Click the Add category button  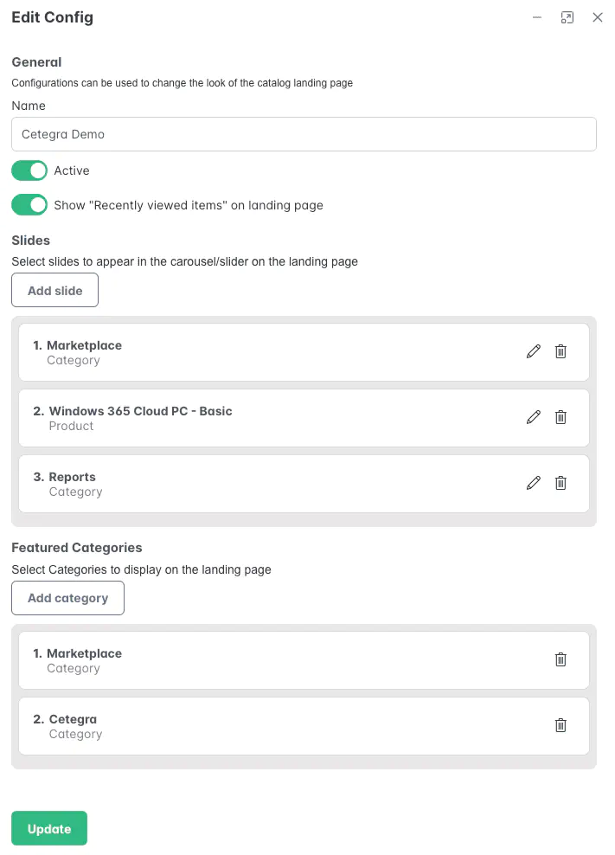click(x=67, y=597)
